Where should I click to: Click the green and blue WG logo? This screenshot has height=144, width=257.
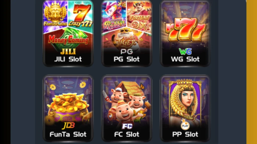pos(185,51)
